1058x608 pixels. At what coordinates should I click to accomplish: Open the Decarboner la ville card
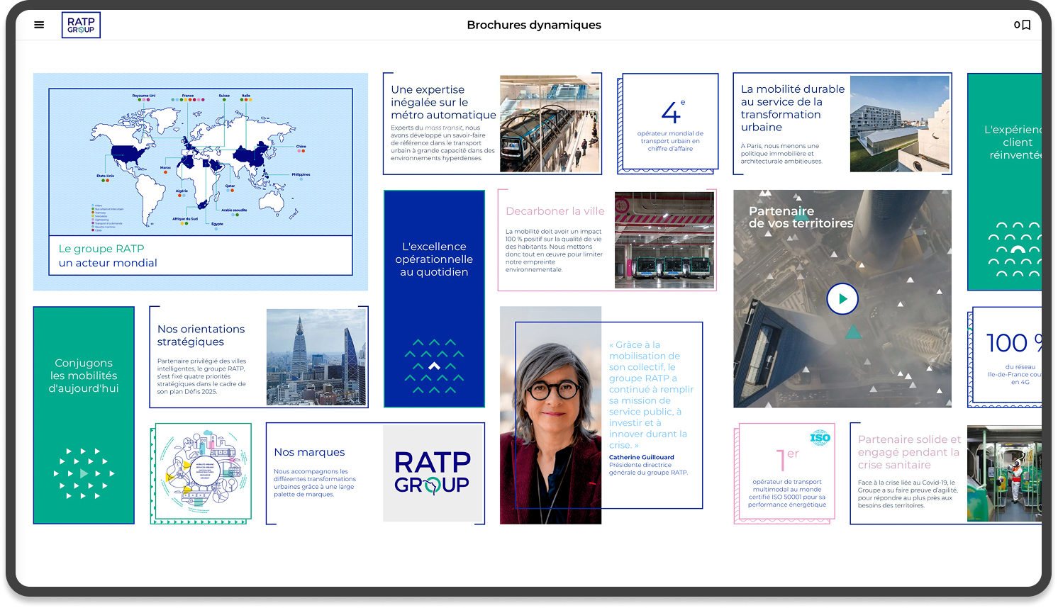607,240
